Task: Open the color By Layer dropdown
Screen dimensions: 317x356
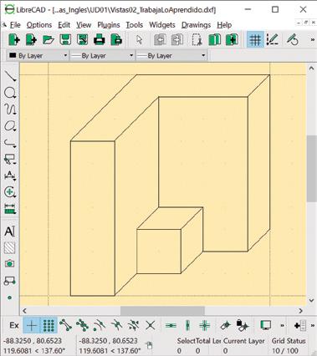Action: tap(38, 55)
